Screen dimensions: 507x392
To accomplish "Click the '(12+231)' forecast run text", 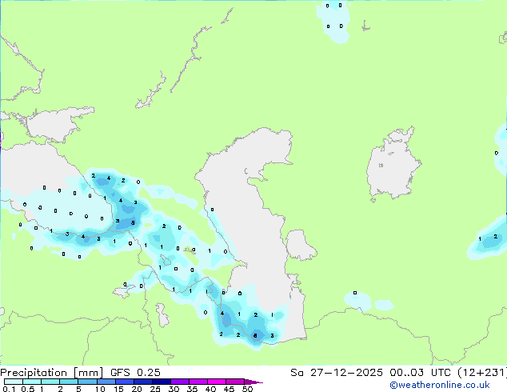I will pyautogui.click(x=482, y=373).
